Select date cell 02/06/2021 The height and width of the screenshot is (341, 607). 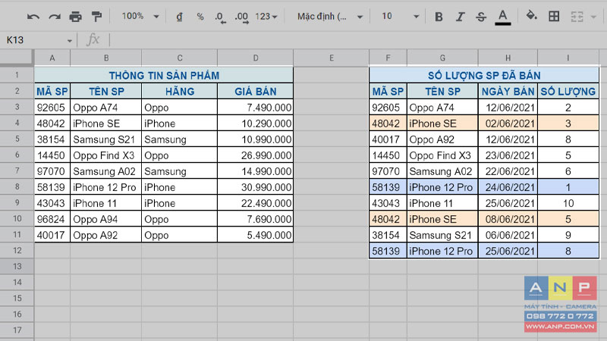click(508, 124)
